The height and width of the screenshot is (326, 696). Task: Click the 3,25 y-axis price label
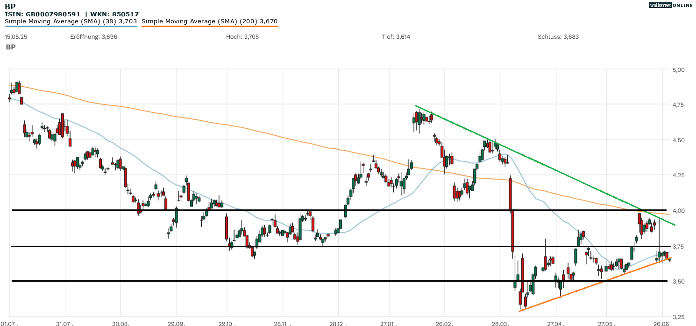coord(677,316)
